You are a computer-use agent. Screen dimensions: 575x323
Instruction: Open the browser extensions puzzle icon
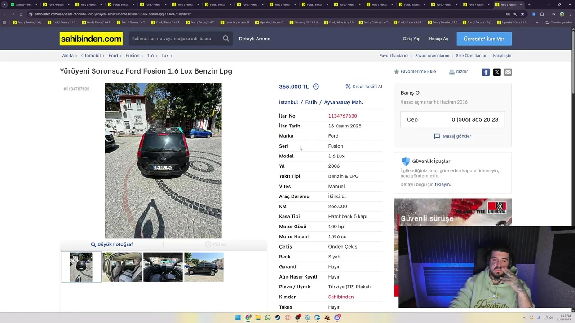coord(542,14)
